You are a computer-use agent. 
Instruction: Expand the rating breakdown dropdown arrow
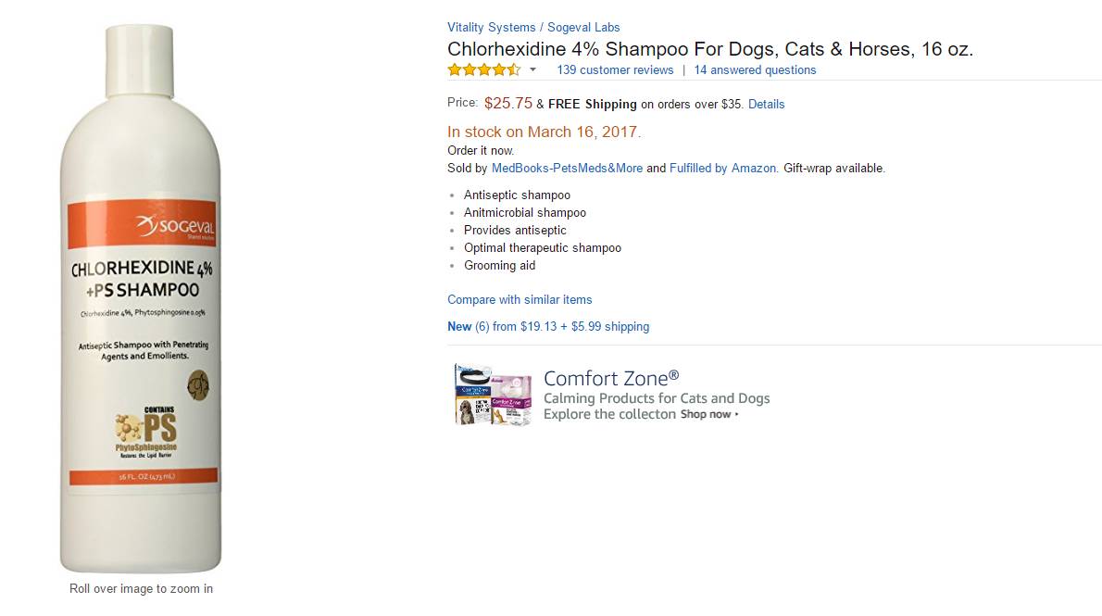click(x=532, y=70)
